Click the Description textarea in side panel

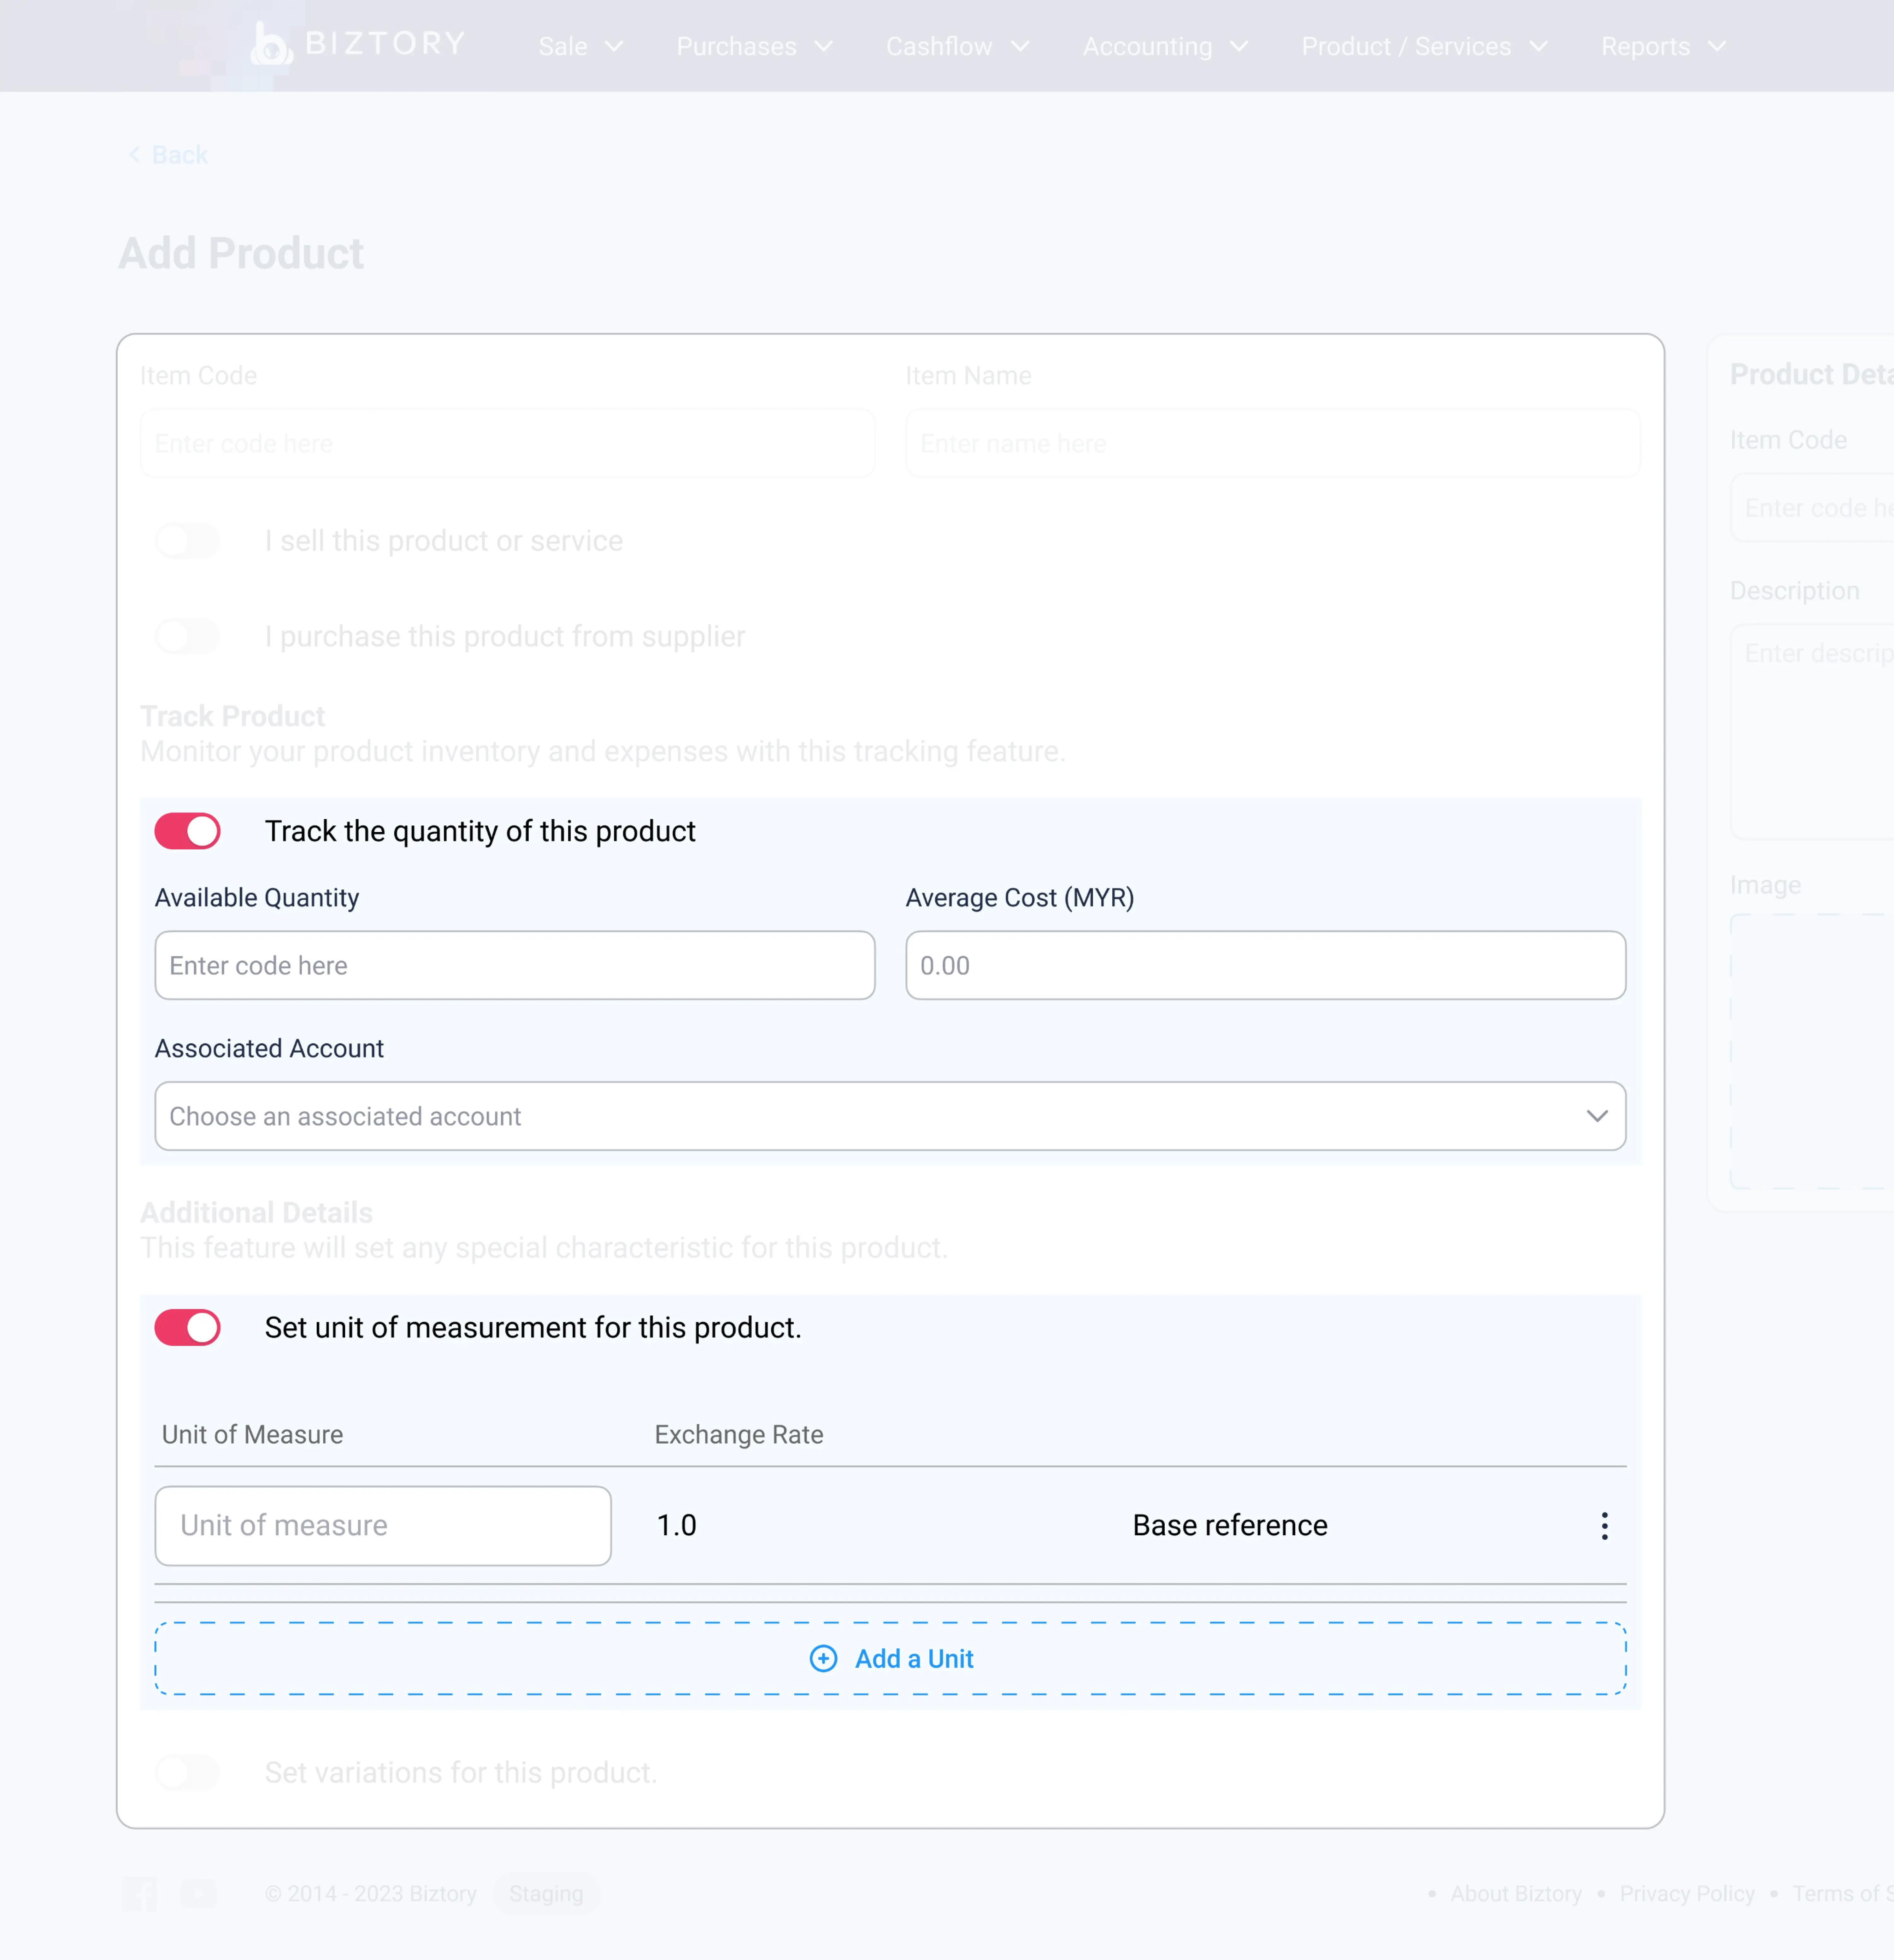[1812, 732]
